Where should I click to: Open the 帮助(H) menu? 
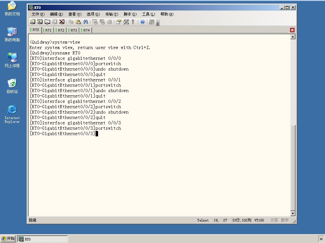(x=167, y=14)
